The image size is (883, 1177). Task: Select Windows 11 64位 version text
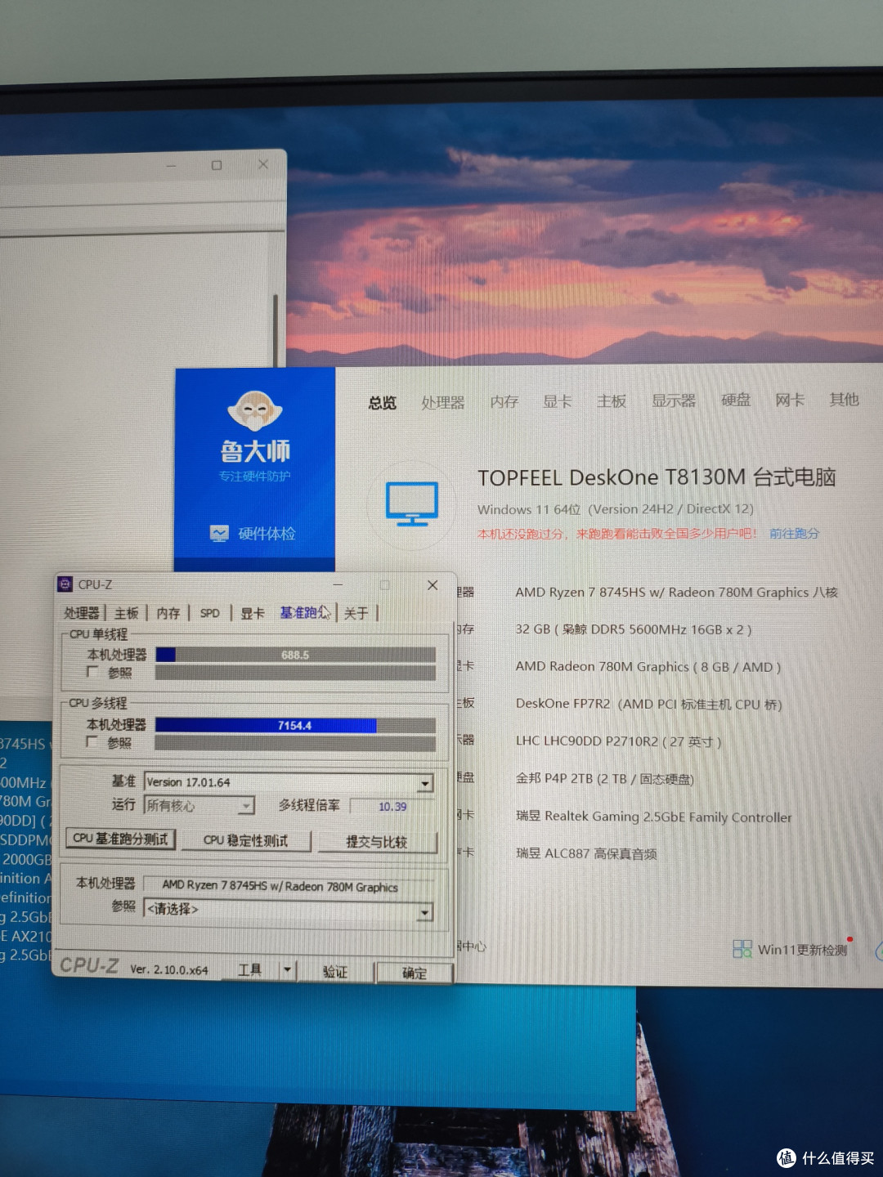coord(616,509)
